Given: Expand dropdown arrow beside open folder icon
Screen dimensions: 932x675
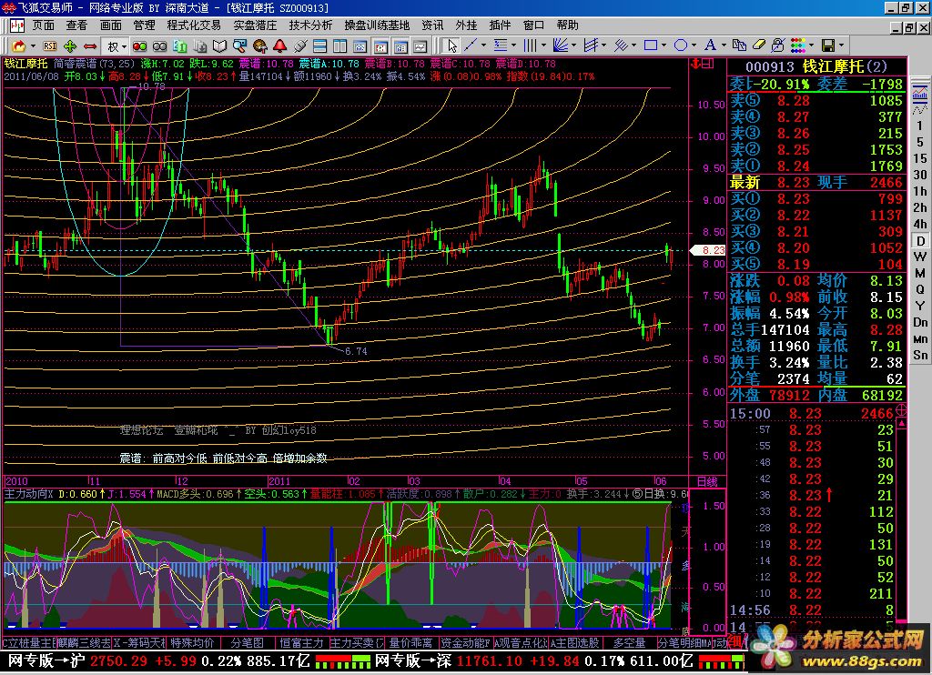Looking at the screenshot, I should click(x=34, y=45).
